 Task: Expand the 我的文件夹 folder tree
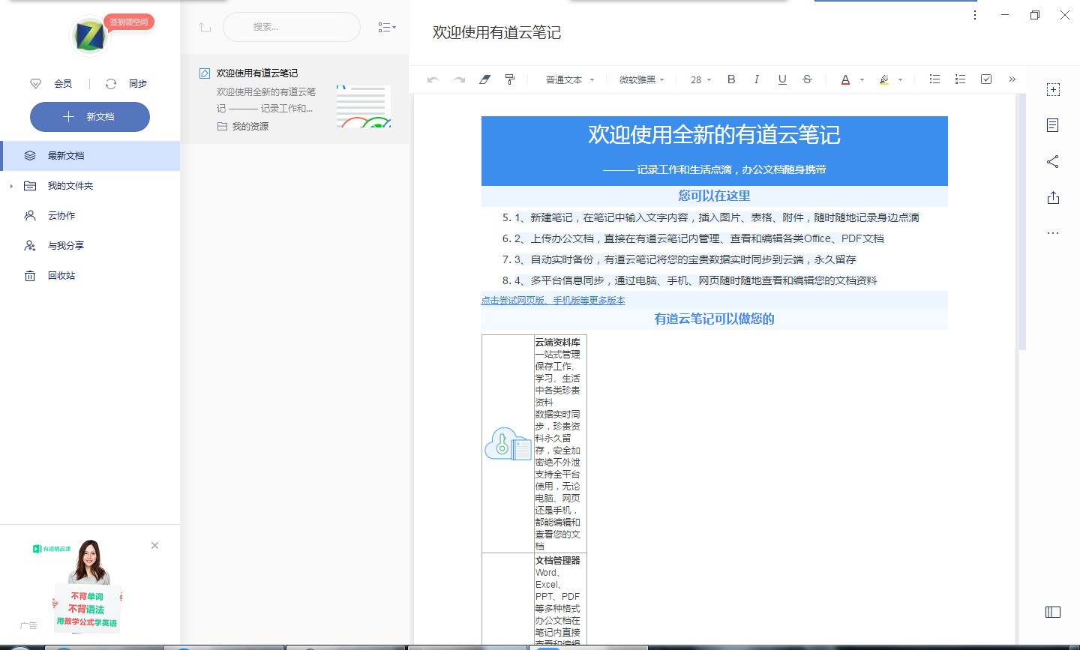(x=10, y=185)
